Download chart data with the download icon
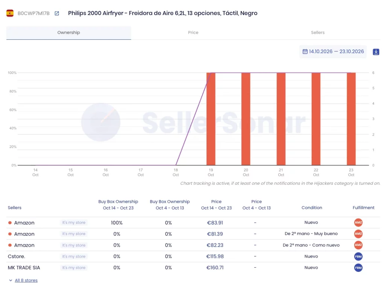Viewport: 385px width, 285px height. pos(376,52)
